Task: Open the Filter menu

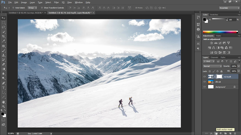Action: coord(56,2)
